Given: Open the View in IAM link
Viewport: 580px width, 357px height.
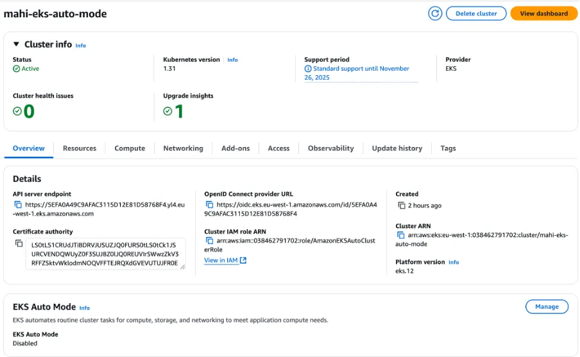Looking at the screenshot, I should [x=221, y=260].
